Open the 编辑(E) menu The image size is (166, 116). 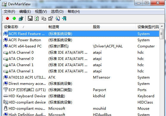tap(25, 11)
